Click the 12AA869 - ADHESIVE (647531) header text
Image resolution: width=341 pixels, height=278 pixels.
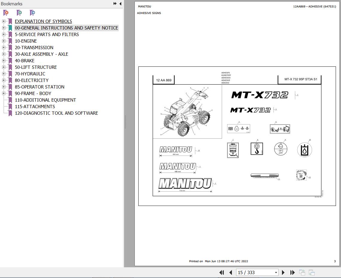(314, 7)
